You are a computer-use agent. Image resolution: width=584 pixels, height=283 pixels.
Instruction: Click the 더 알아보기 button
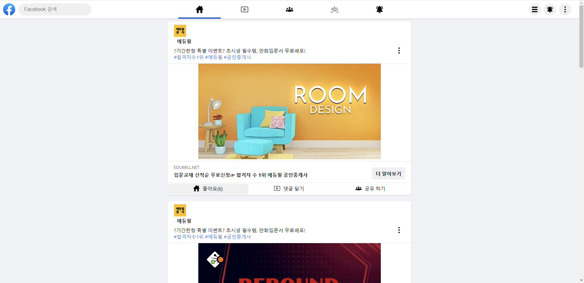pos(388,173)
